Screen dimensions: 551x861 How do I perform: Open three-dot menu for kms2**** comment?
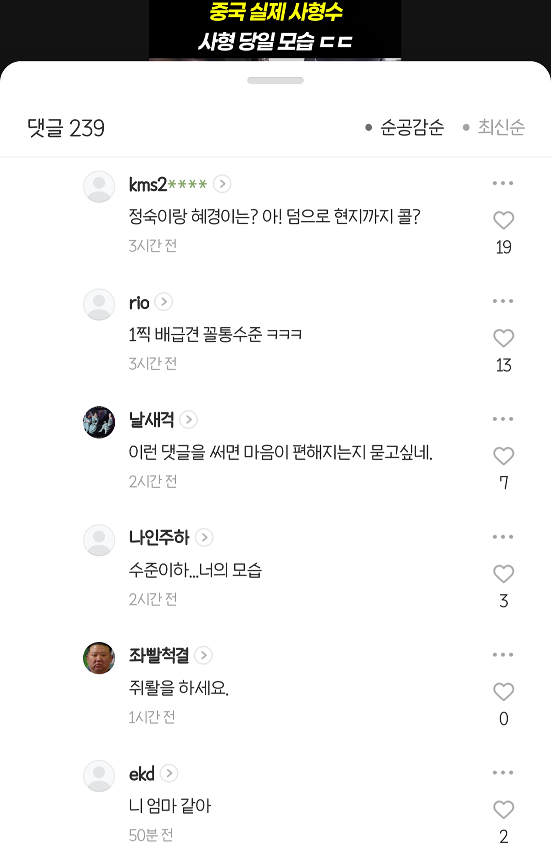(x=503, y=183)
